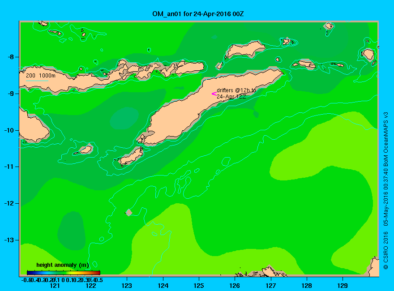Click longitude axis label 123

pos(127,286)
